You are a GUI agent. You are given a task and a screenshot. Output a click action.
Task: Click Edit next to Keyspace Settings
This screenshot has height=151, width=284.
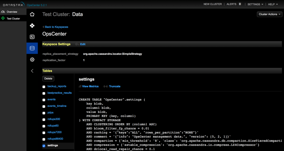[x=83, y=44]
